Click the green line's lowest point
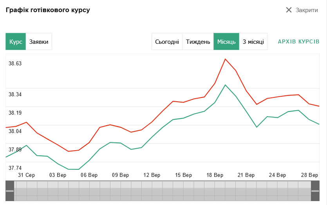327x205 pixels. 74,169
